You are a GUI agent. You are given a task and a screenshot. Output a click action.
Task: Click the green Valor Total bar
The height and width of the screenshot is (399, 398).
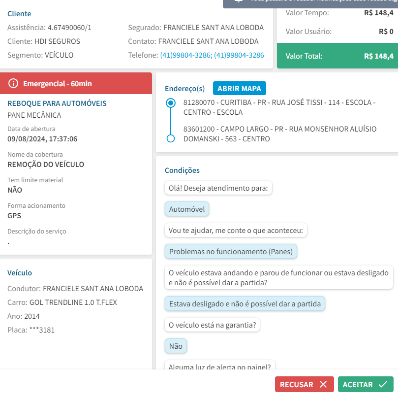[337, 56]
